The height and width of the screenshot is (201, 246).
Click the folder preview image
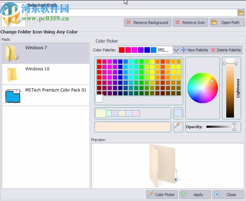(x=165, y=165)
